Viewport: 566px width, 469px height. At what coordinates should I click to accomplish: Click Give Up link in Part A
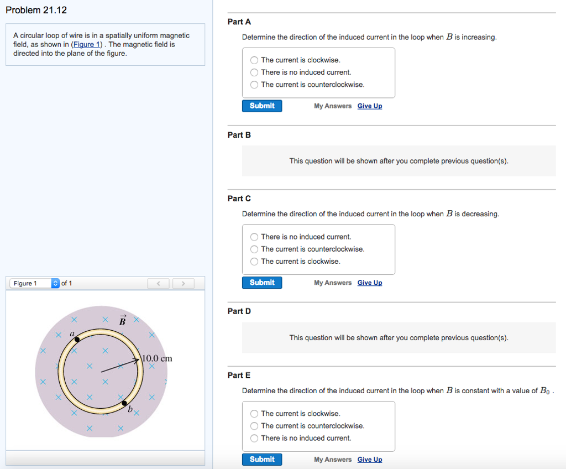click(370, 106)
